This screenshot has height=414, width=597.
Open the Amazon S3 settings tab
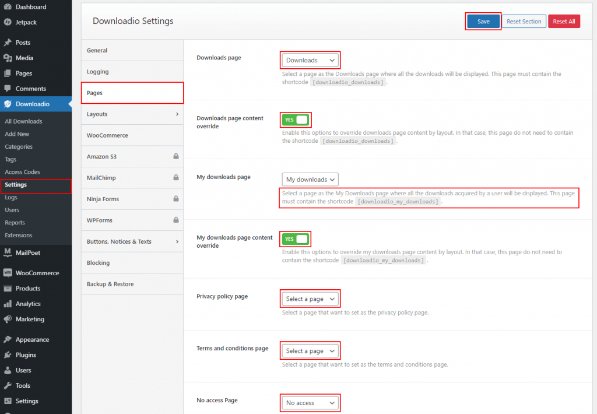(132, 156)
